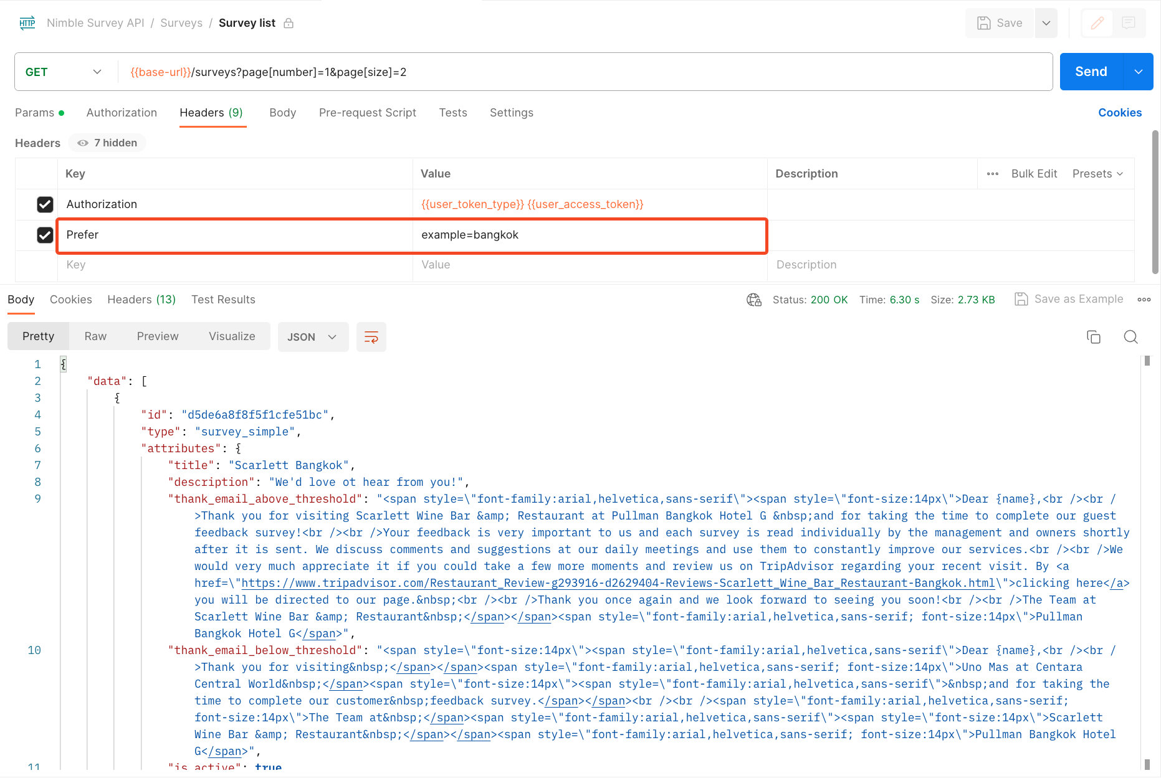This screenshot has height=778, width=1161.
Task: Copy response body with copy icon
Action: pyautogui.click(x=1093, y=337)
